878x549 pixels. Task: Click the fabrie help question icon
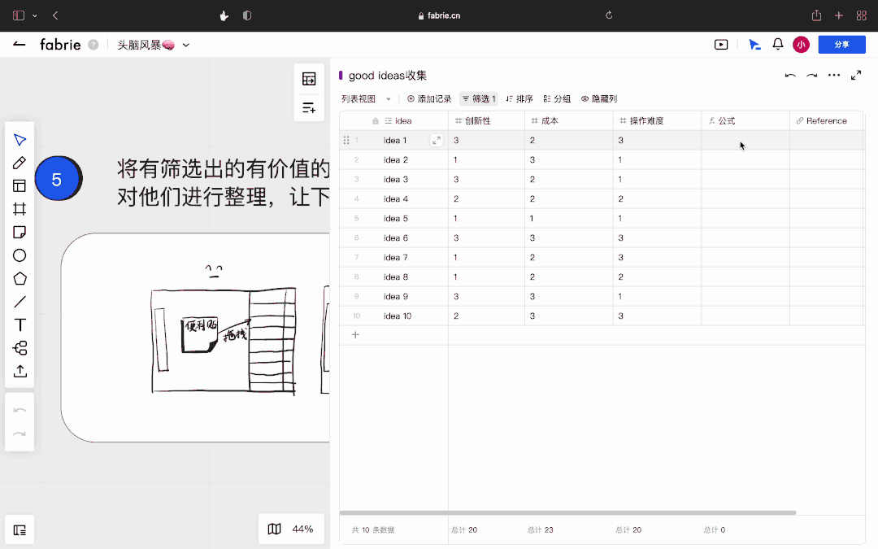tap(93, 45)
